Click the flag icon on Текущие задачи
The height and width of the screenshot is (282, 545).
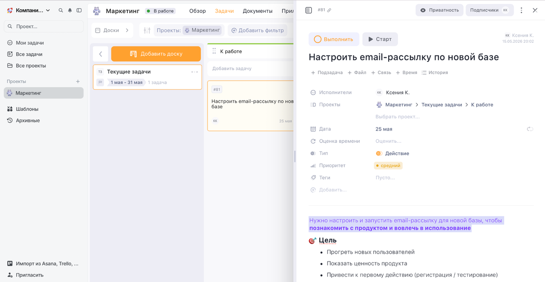100,82
